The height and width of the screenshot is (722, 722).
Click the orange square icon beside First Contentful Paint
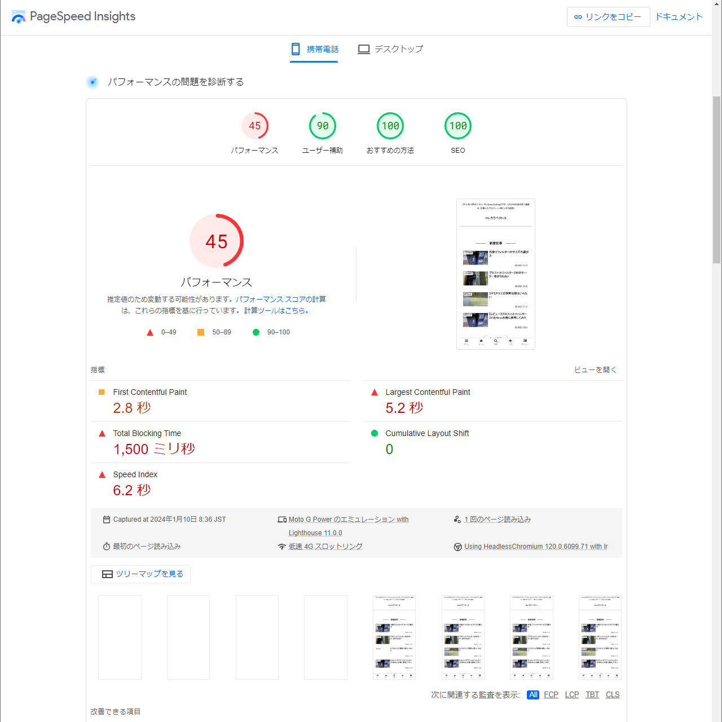pos(102,392)
